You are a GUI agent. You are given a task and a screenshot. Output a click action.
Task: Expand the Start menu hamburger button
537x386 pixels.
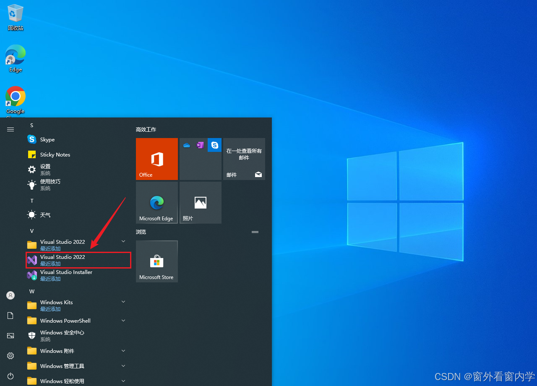(x=10, y=129)
